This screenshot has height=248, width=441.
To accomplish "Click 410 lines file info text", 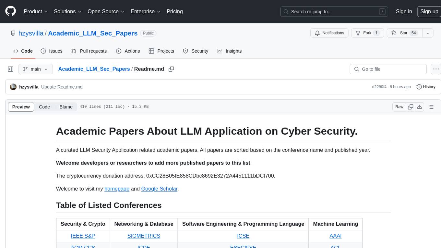I will click(x=114, y=107).
